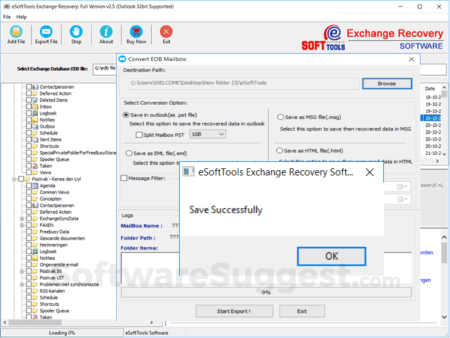Click the Export File toolbar icon
The width and height of the screenshot is (450, 338).
[46, 31]
